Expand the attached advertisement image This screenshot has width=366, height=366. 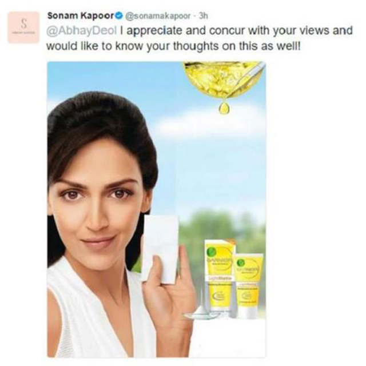point(156,209)
